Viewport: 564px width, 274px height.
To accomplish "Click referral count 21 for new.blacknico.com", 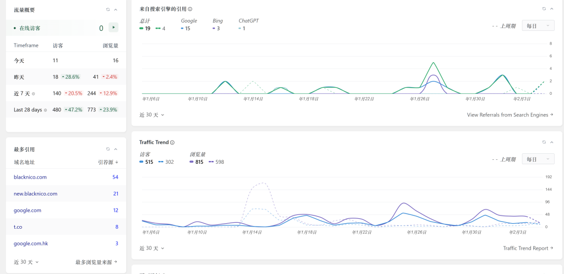I will pyautogui.click(x=116, y=194).
